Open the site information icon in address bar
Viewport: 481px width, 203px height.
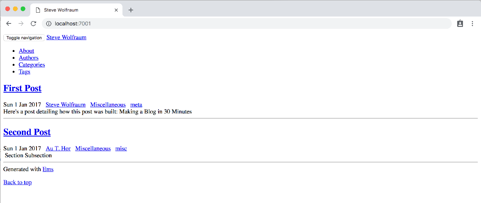point(49,23)
